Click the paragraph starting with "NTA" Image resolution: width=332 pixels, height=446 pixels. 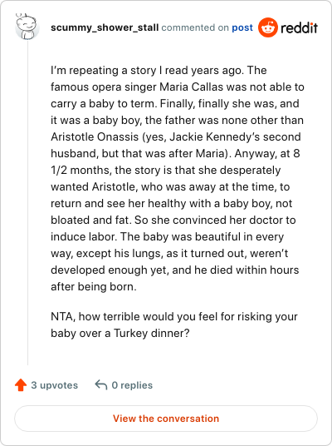pyautogui.click(x=174, y=325)
